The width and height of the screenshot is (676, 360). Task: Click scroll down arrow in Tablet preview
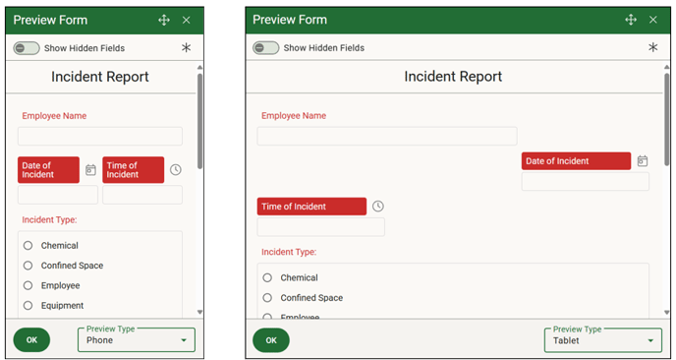tap(667, 312)
